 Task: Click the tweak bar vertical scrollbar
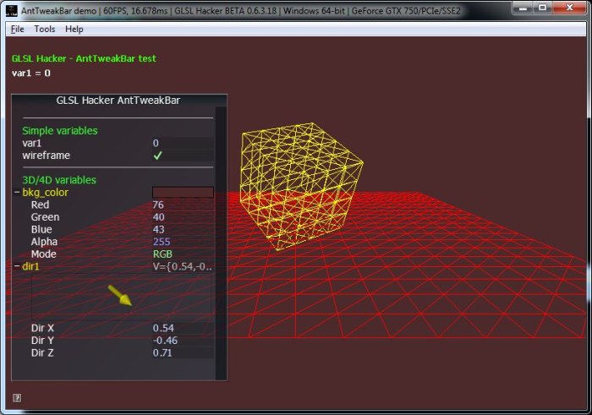[221, 243]
